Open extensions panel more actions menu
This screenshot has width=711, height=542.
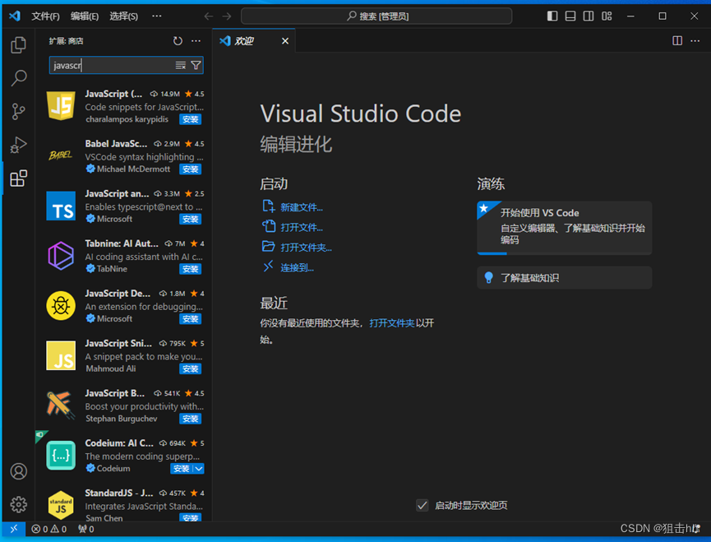click(196, 41)
